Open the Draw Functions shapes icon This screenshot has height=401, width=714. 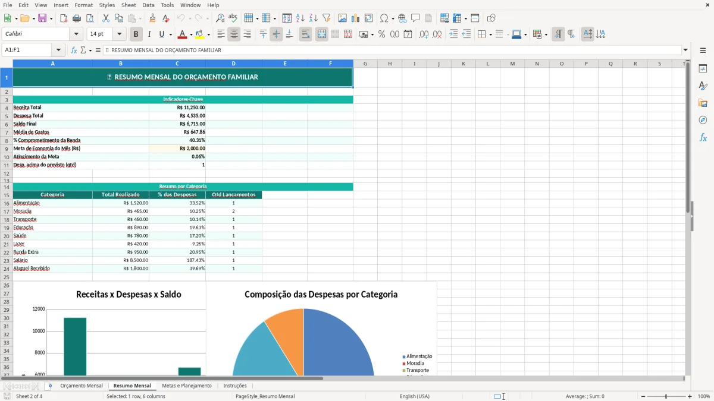[491, 18]
